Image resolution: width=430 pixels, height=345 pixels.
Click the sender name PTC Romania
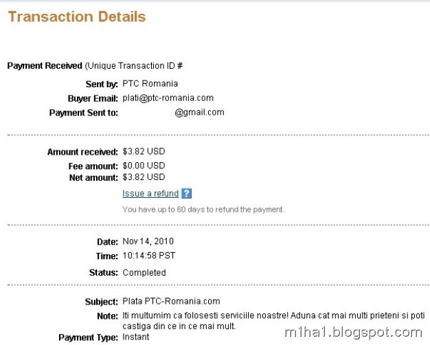click(x=150, y=83)
